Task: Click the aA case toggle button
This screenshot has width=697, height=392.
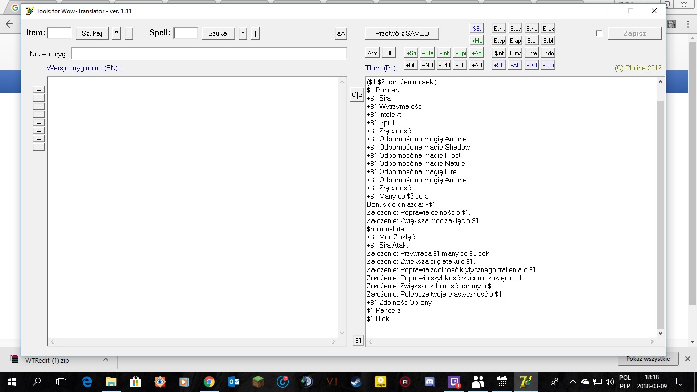Action: [x=341, y=34]
